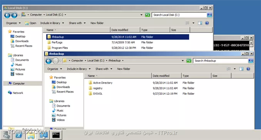The image size is (261, 140).
Task: Open view options arrow in ifmbackup window
Action: point(235,69)
